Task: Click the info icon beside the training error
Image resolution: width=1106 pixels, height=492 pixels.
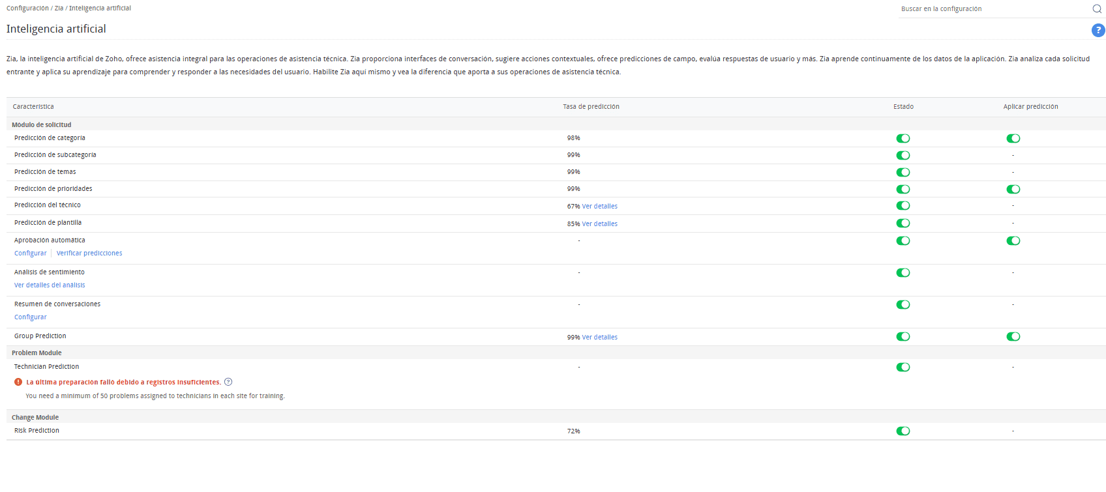Action: [228, 383]
